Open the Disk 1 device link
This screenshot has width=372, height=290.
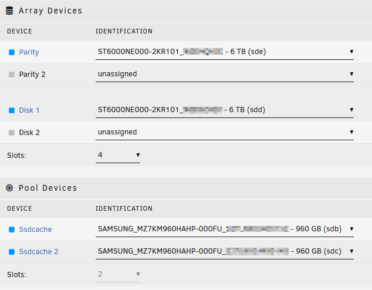(29, 110)
